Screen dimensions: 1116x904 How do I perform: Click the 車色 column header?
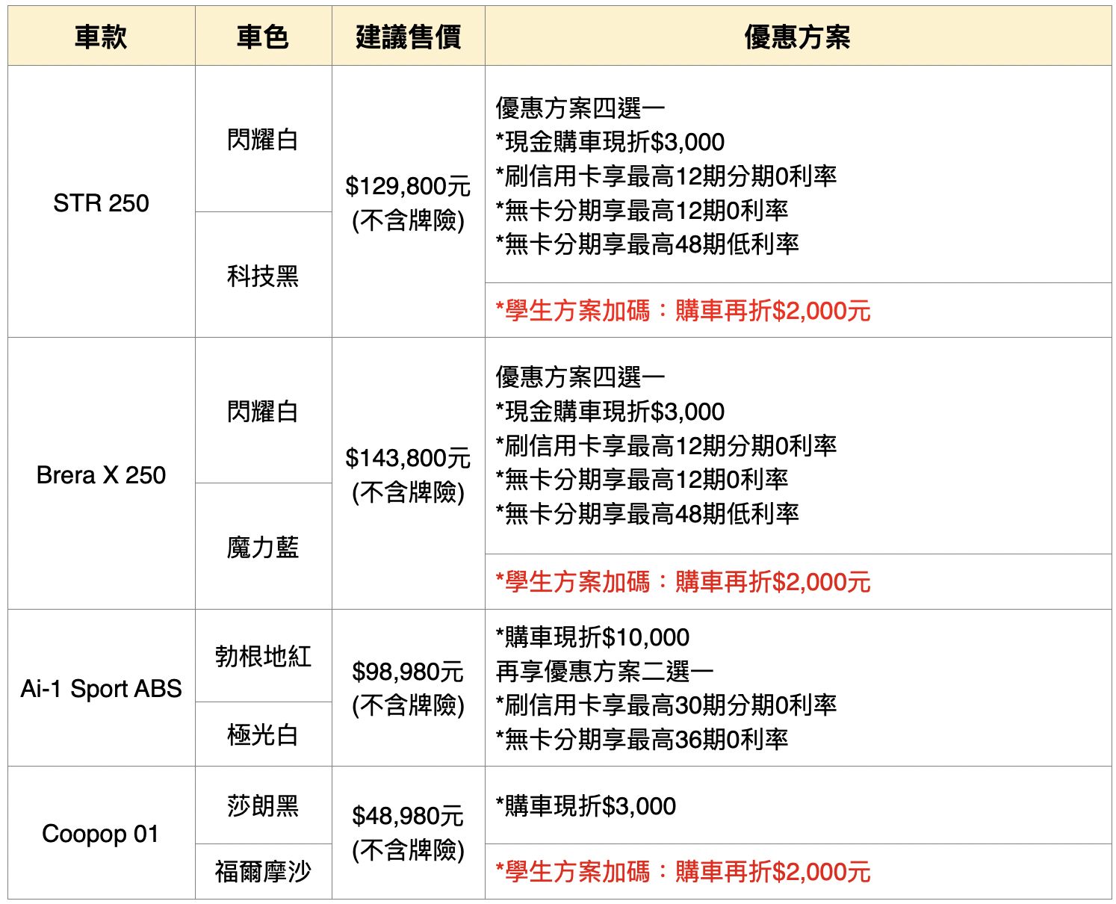point(263,37)
